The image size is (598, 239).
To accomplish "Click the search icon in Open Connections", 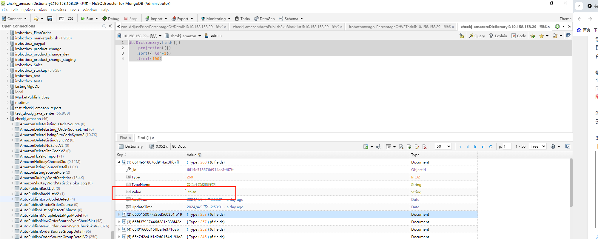I will [104, 26].
